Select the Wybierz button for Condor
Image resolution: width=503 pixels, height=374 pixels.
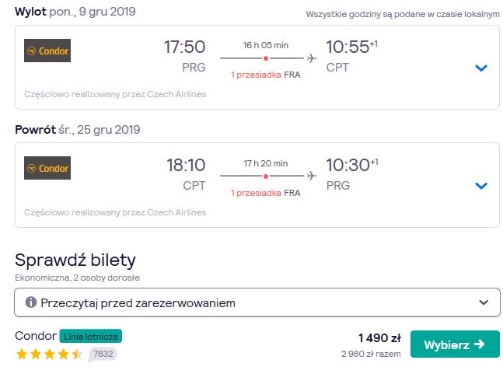(455, 344)
